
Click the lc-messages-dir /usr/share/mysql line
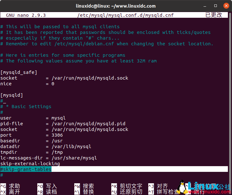coord(49,158)
